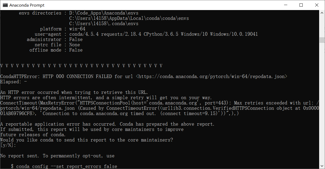Click the Anaconda Prompt title text
The image size is (325, 169).
(27, 5)
